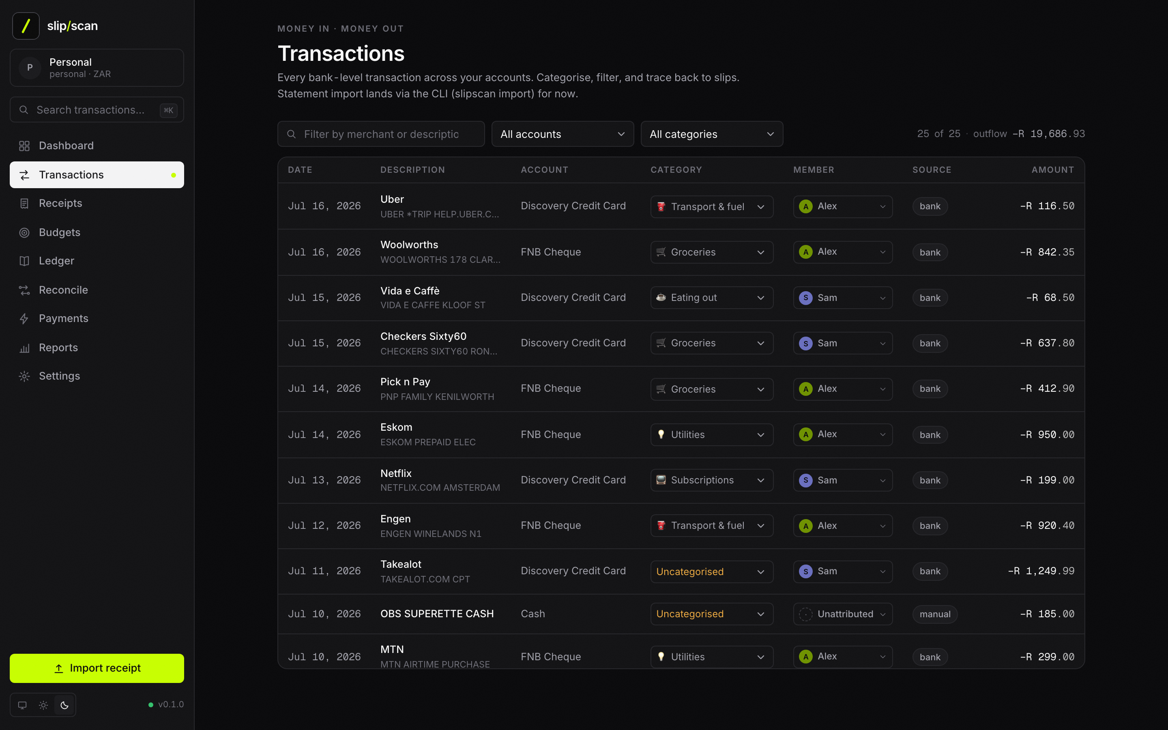The image size is (1168, 730).
Task: Click the TV icon in the Netflix row
Action: coord(661,480)
